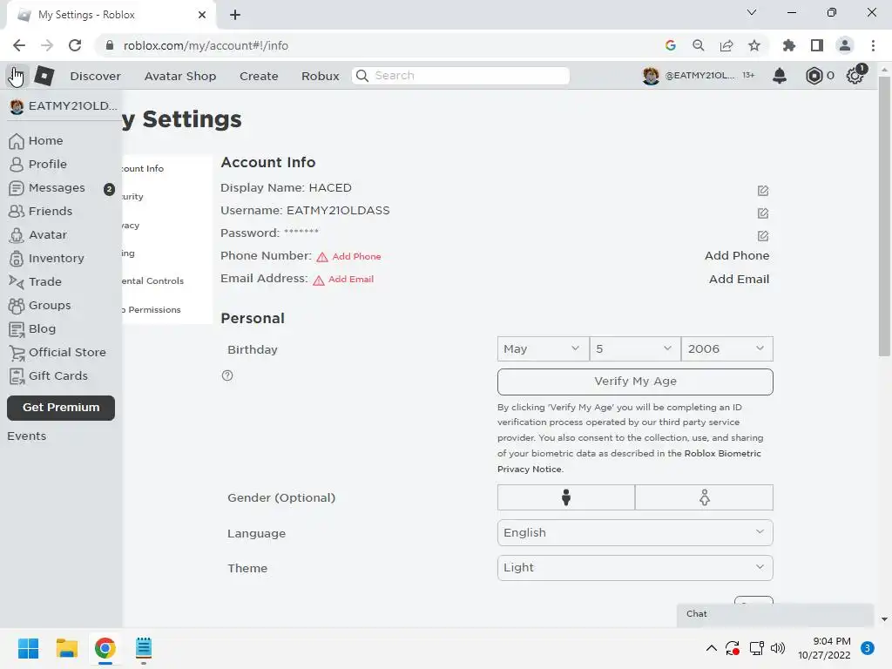Open Gift Cards in sidebar
892x669 pixels.
click(x=49, y=376)
